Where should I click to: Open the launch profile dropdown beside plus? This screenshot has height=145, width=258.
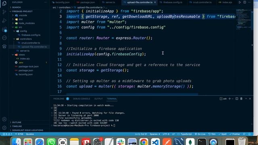[233, 99]
